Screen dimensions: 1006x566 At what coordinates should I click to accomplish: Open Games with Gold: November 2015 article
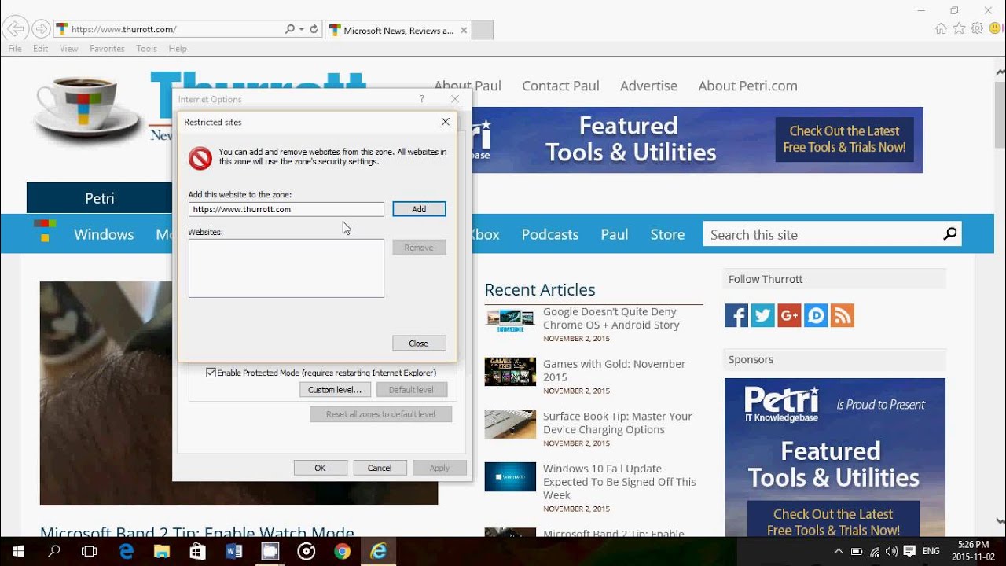tap(614, 370)
